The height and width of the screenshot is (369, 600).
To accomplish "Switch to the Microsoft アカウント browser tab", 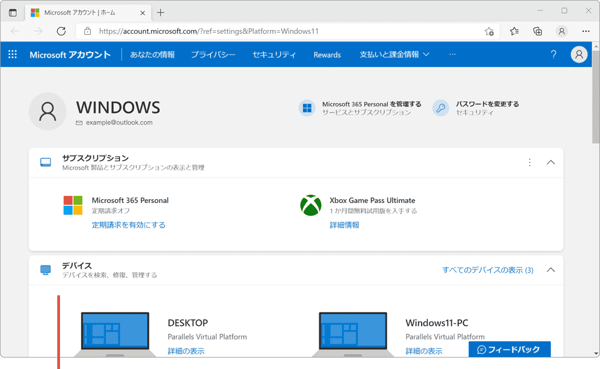I will [x=82, y=12].
